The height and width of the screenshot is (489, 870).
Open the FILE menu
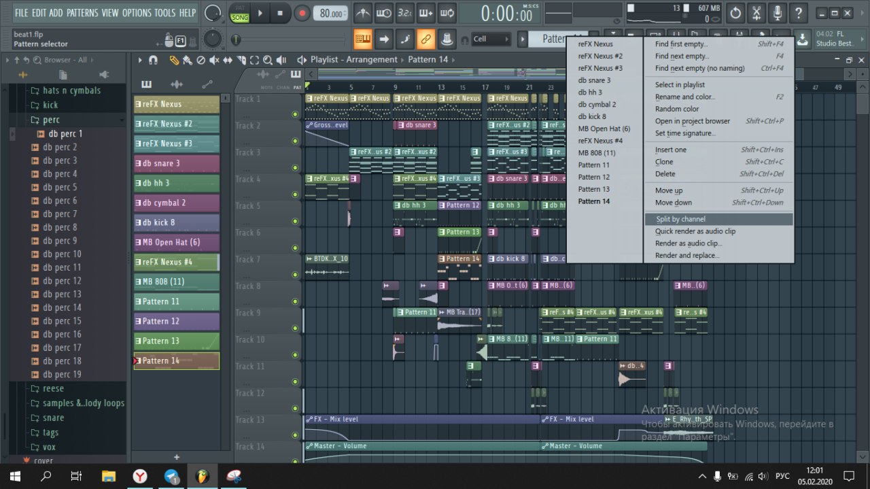22,13
